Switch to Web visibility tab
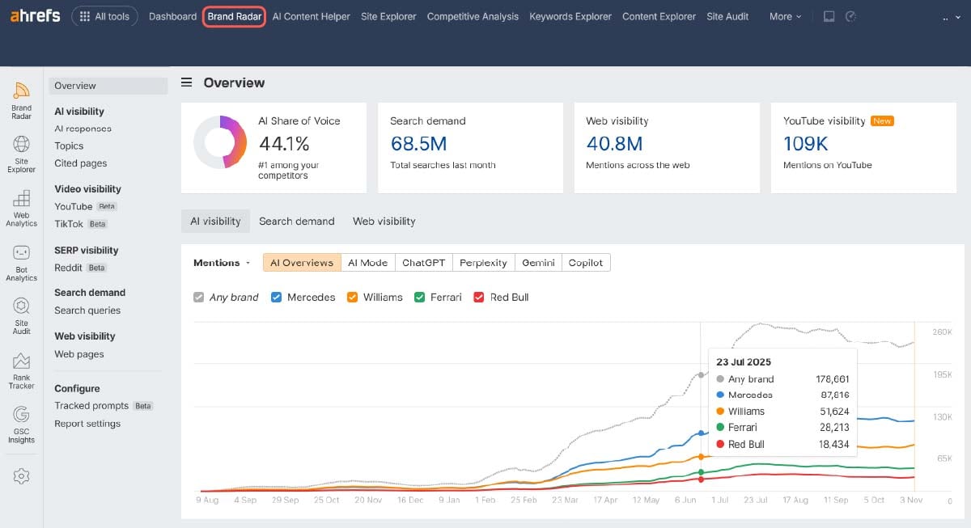 pos(384,222)
